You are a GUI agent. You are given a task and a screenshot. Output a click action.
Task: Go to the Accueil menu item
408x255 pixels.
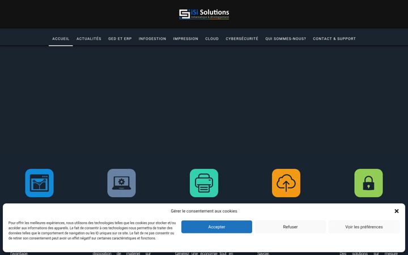click(x=61, y=39)
